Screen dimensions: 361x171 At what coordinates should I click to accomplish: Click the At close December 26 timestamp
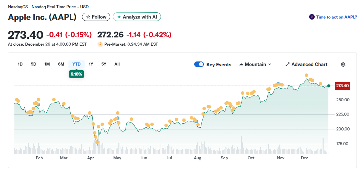(47, 44)
